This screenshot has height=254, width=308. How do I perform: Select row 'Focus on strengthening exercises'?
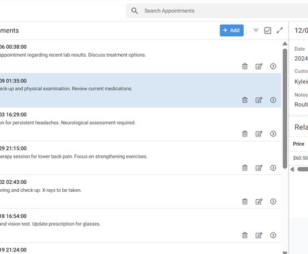[141, 158]
